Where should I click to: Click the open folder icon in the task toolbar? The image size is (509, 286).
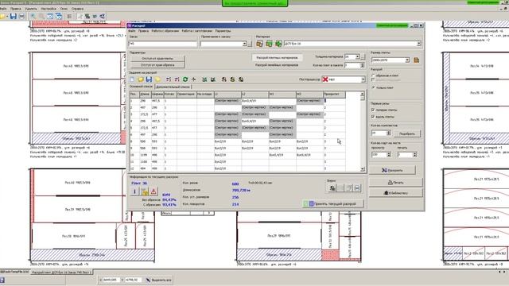(x=141, y=79)
